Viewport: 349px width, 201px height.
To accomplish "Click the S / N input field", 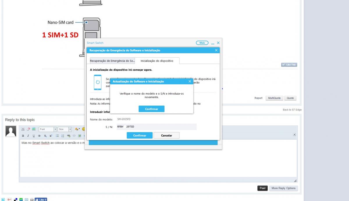I will [156, 127].
